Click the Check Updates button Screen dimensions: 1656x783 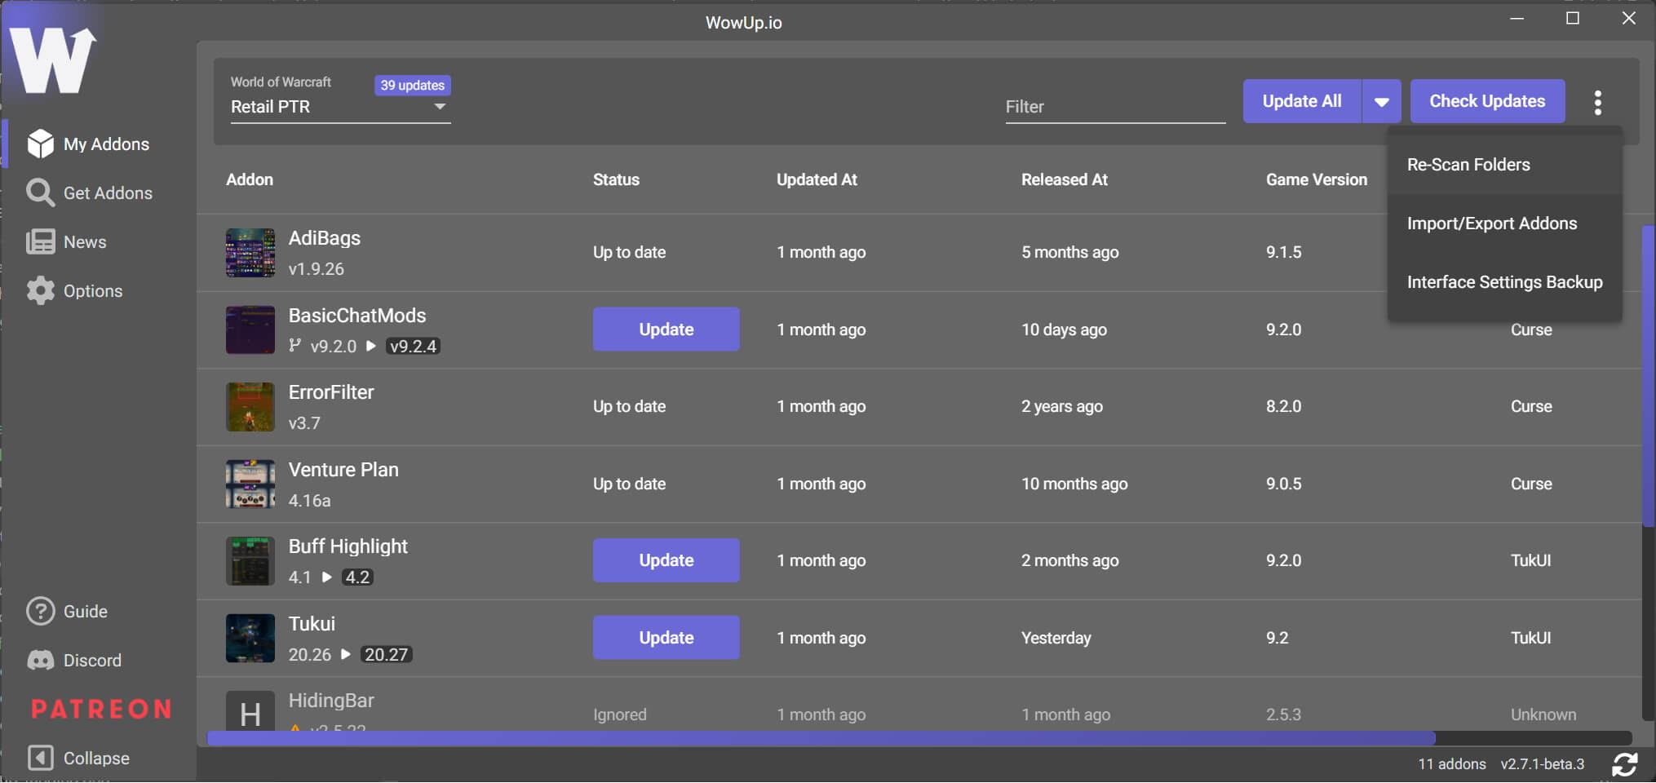[1487, 101]
